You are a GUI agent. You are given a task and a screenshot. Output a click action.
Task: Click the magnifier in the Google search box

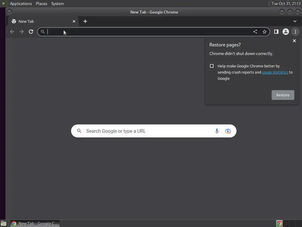79,131
